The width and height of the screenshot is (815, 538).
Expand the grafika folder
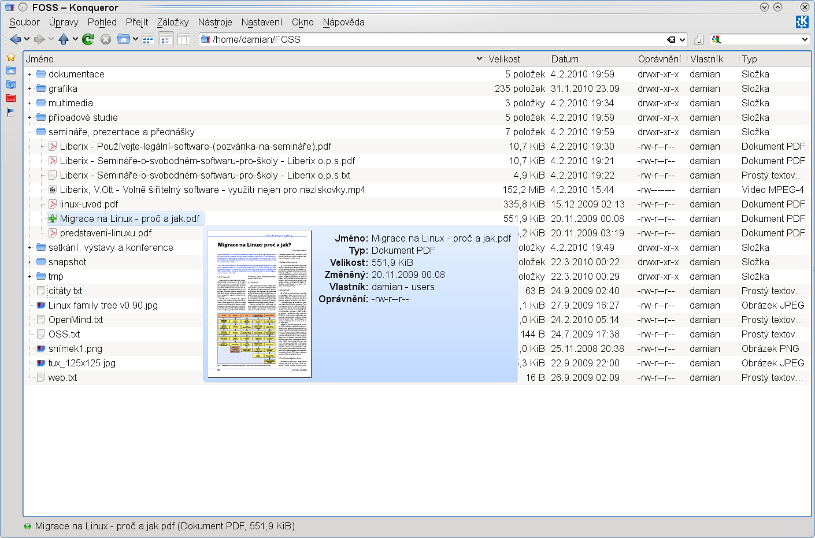point(30,88)
